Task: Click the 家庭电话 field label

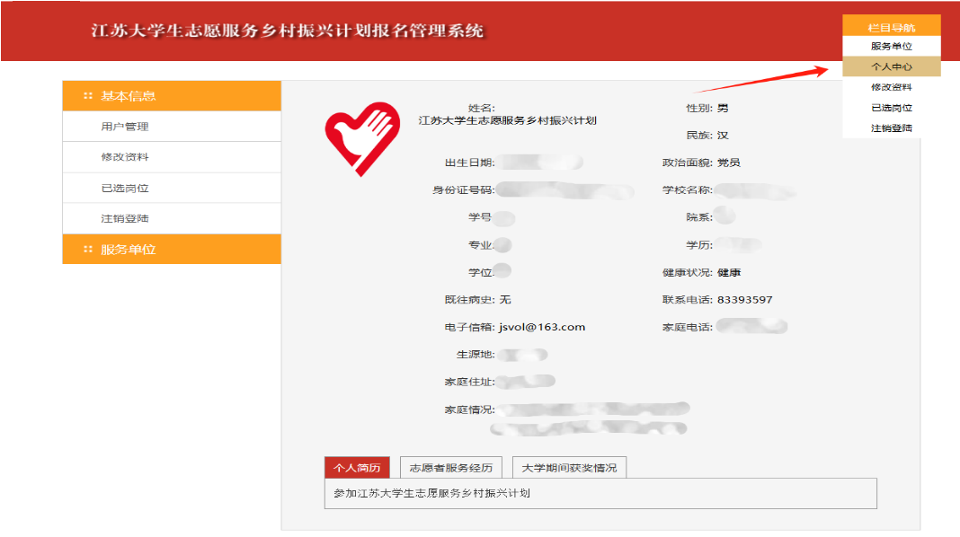Action: pos(687,327)
